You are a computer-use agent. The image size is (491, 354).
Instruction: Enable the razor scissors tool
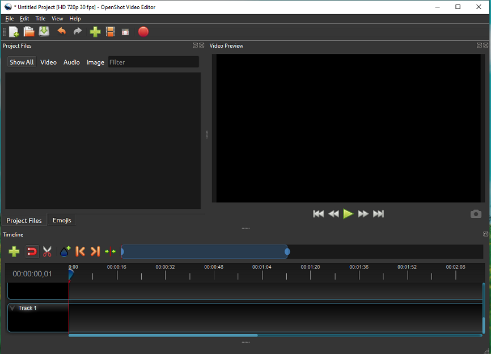pos(47,251)
